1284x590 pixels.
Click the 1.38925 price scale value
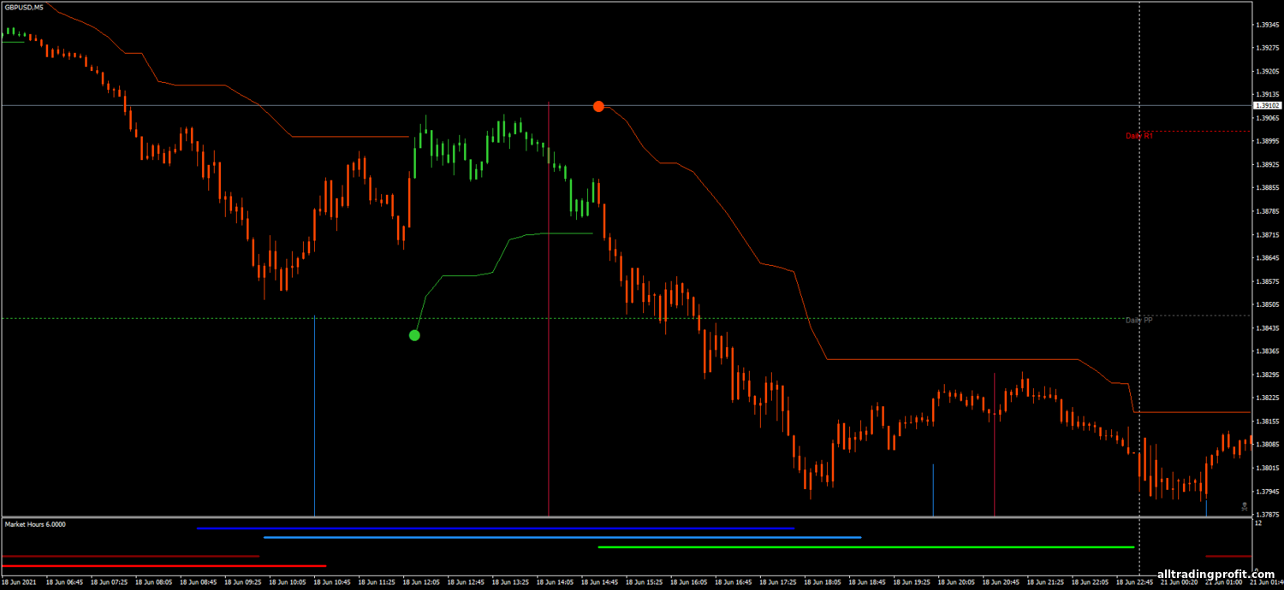coord(1268,164)
